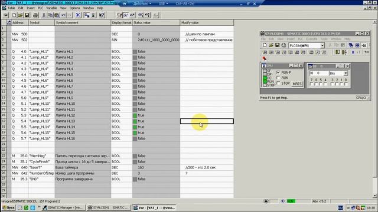
Task: Toggle input bit 6 checkbox in IB 0
Action: [316, 84]
